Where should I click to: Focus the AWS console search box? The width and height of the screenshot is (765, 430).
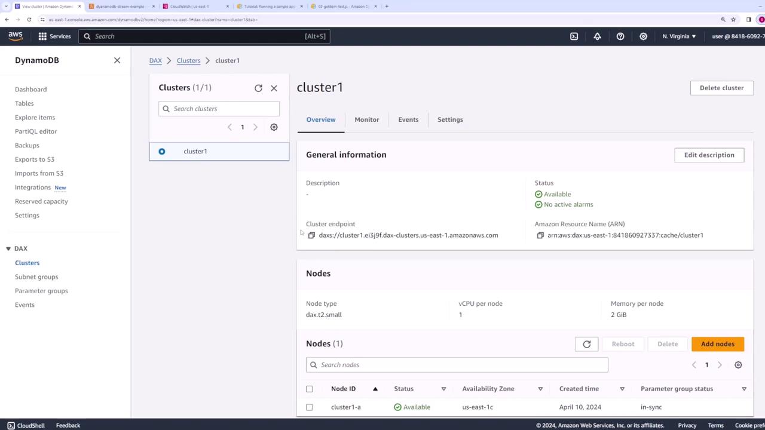coord(204,36)
